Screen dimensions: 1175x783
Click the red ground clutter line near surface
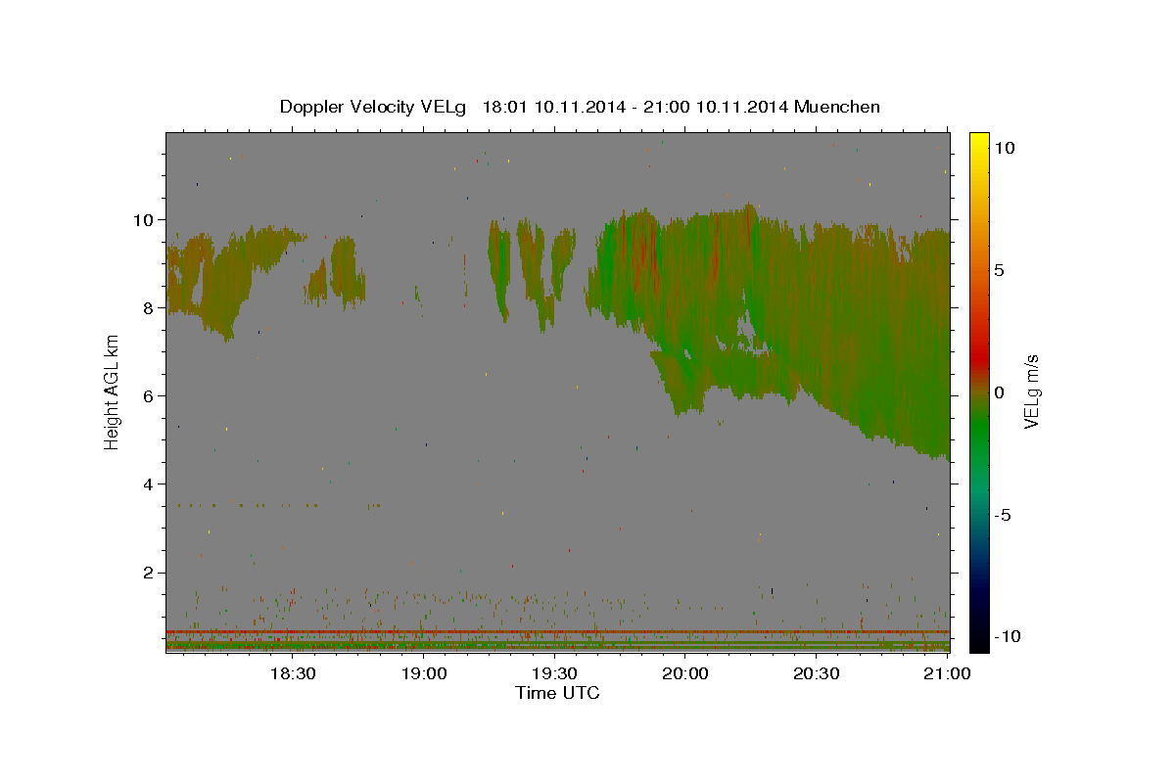pos(557,632)
